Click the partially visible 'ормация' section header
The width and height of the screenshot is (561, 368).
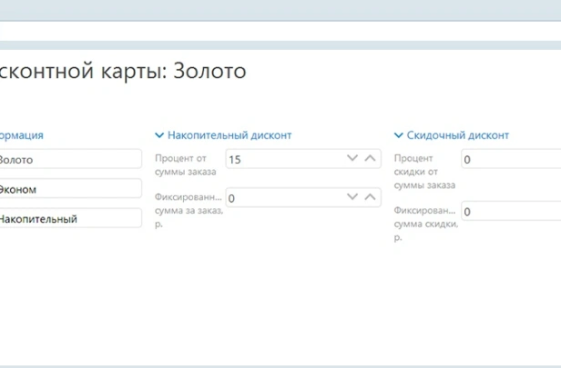(21, 135)
